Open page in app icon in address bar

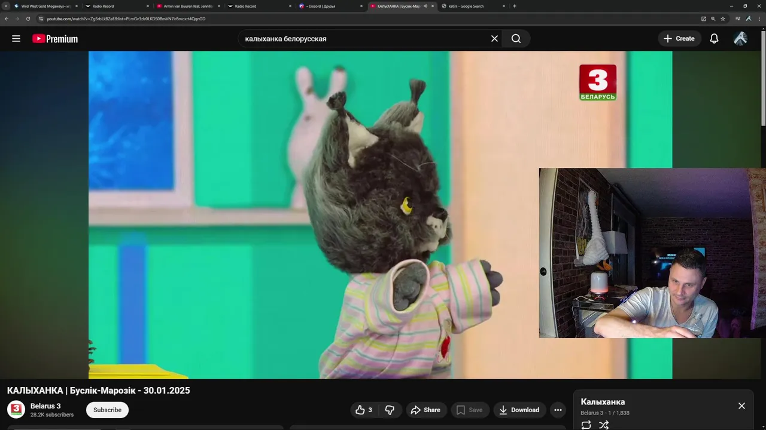click(704, 19)
